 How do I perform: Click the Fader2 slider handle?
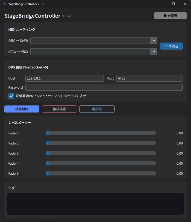(x=48, y=143)
